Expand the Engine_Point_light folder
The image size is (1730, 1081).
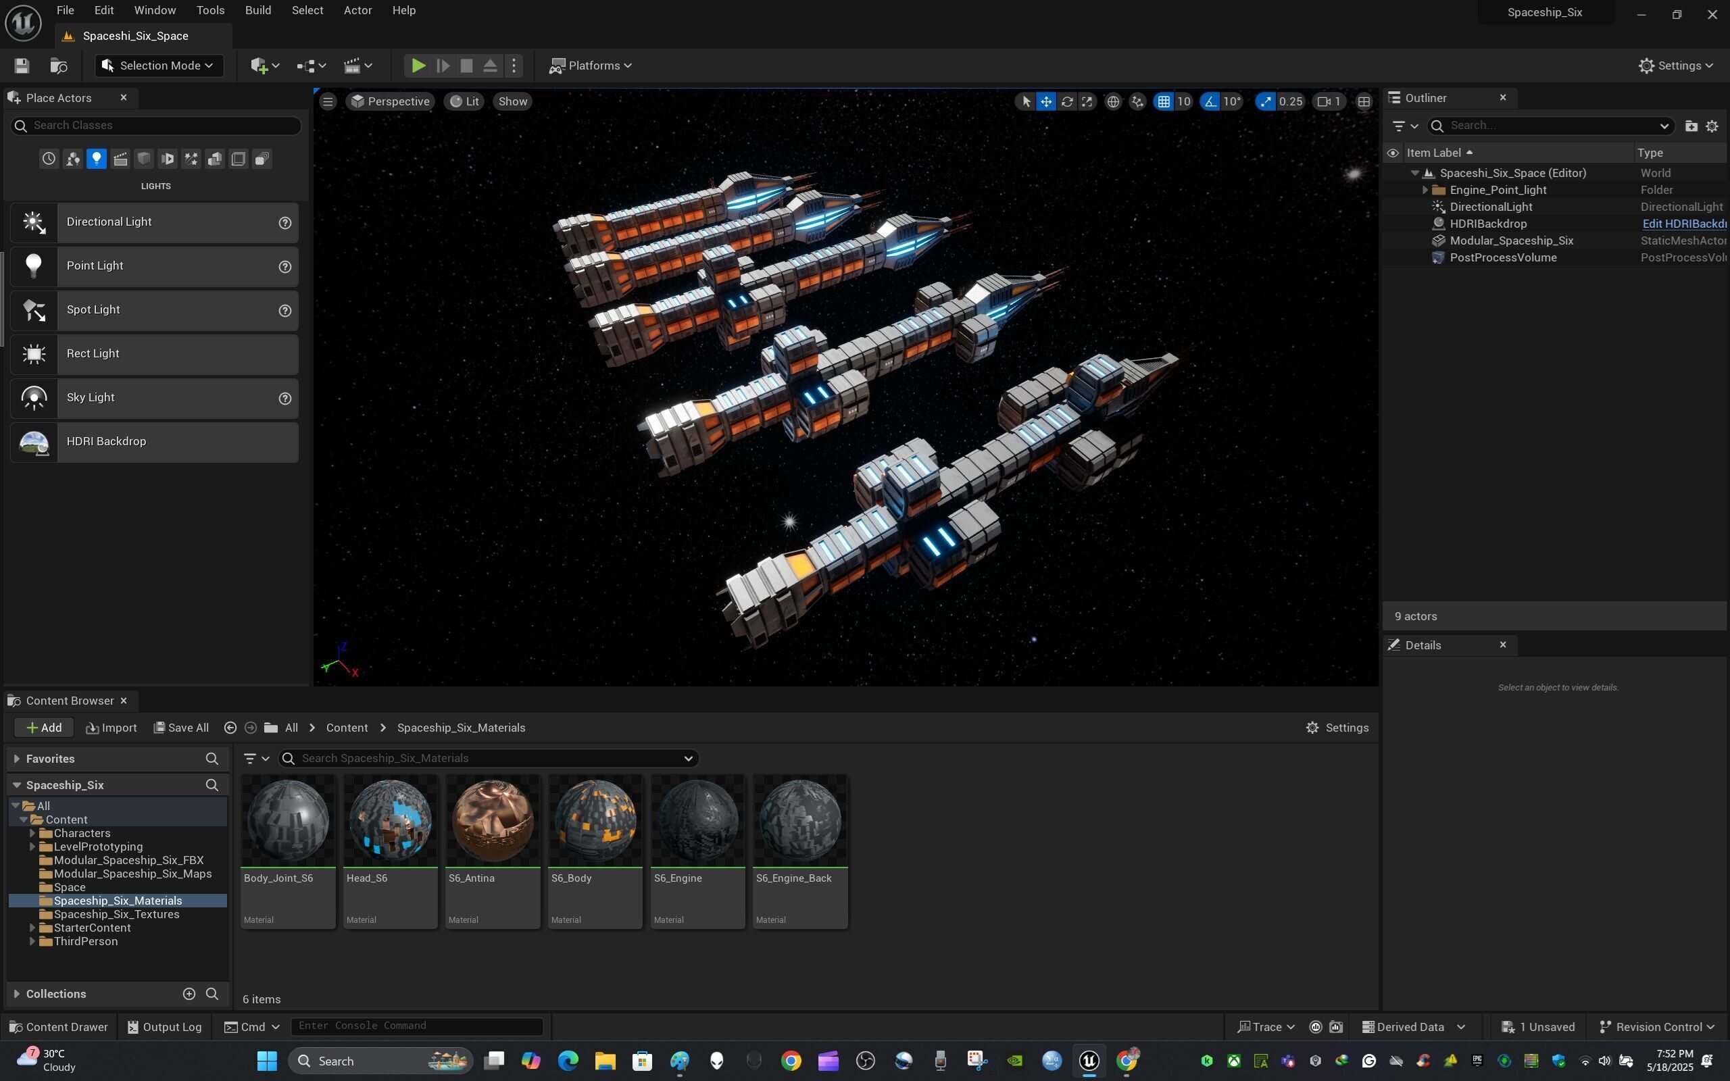click(x=1425, y=190)
